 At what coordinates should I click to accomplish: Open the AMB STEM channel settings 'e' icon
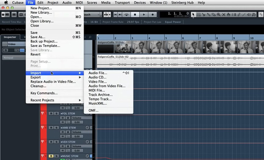click(87, 128)
